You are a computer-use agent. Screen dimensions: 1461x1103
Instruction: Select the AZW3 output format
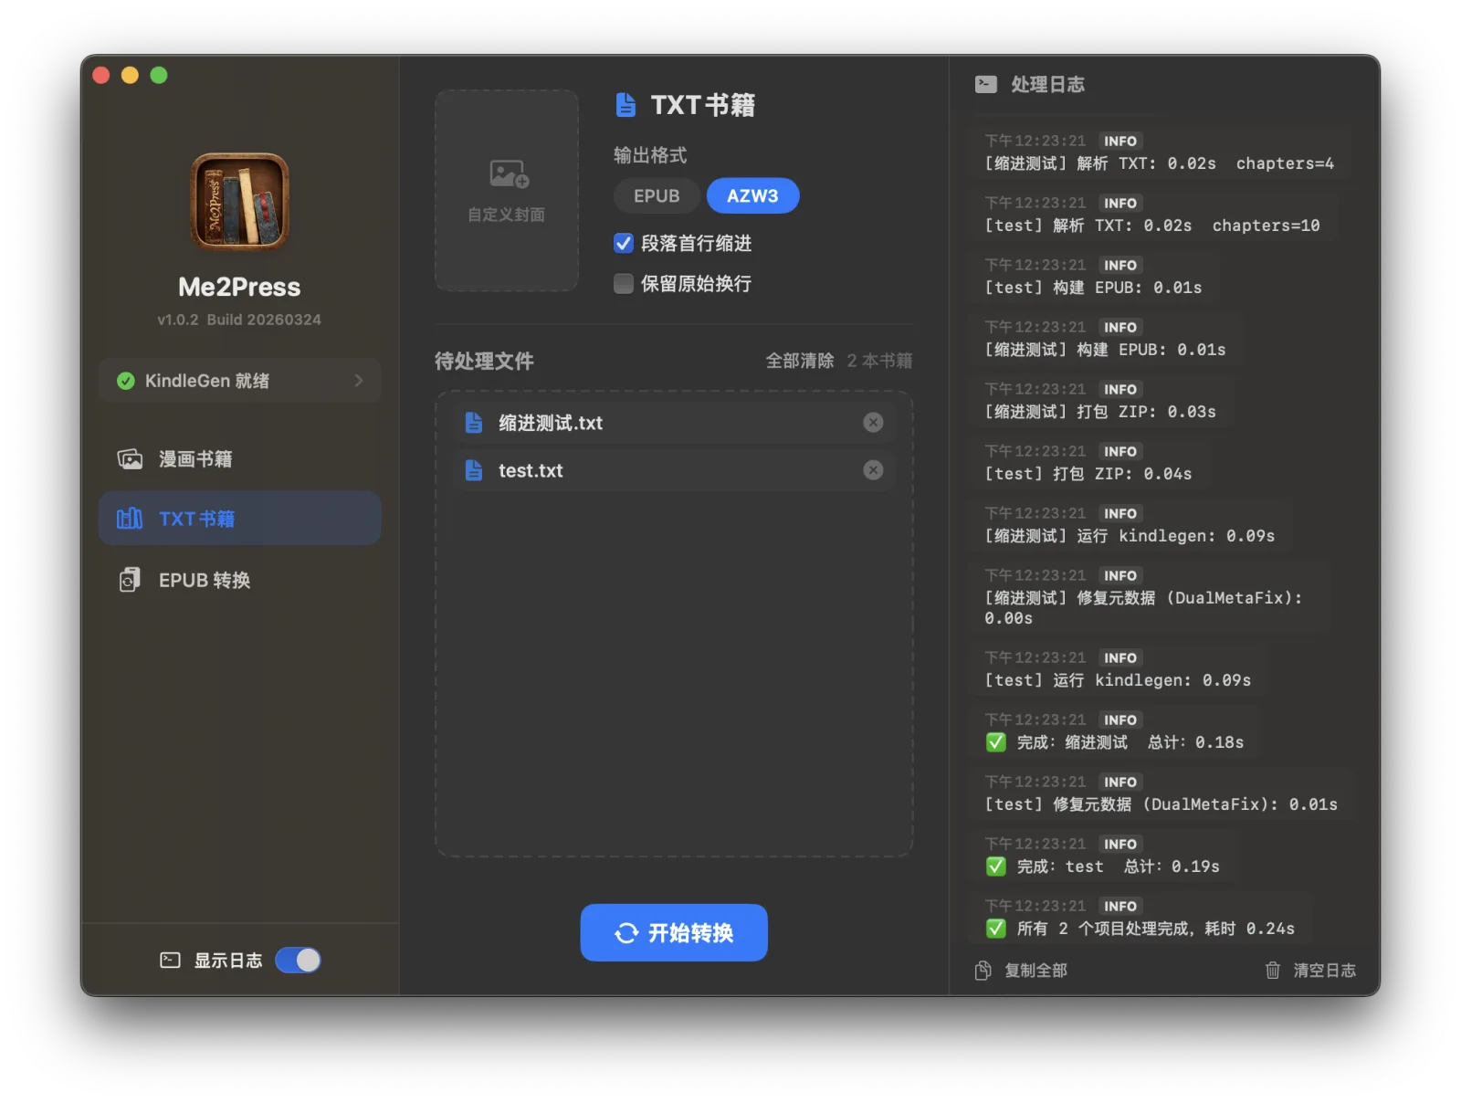pos(752,196)
